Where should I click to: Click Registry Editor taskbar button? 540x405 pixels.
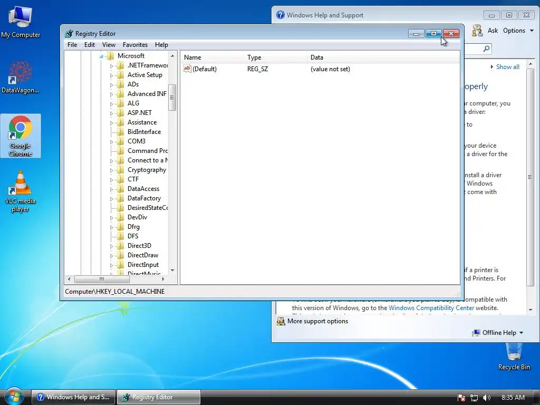coord(158,397)
